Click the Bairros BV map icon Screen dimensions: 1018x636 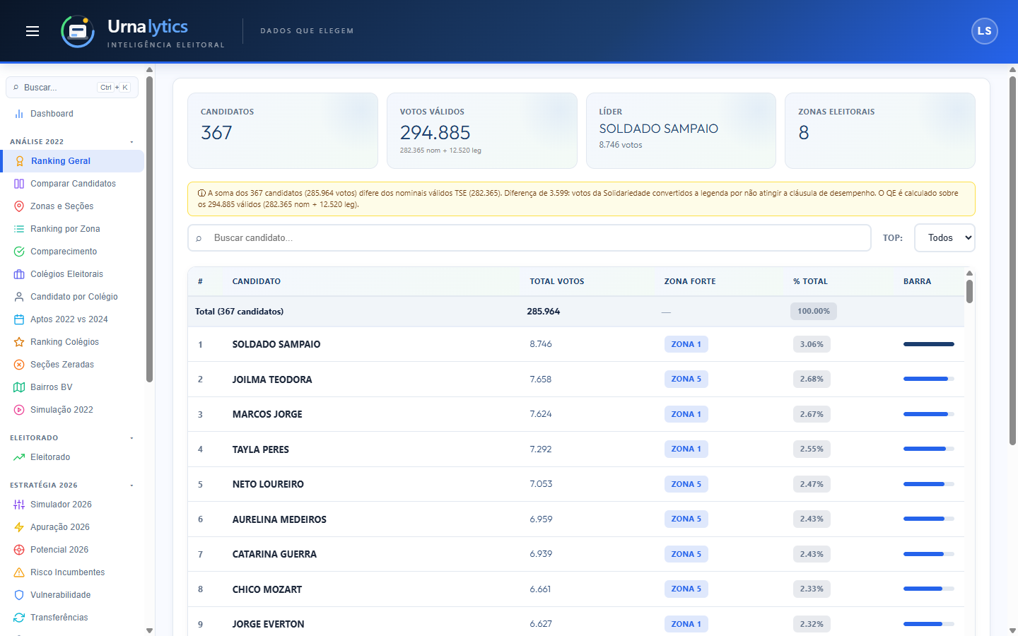19,387
